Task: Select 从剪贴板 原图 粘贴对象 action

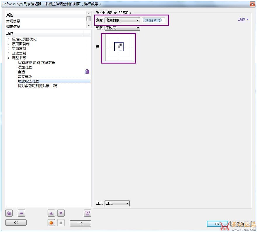Action: [37, 62]
